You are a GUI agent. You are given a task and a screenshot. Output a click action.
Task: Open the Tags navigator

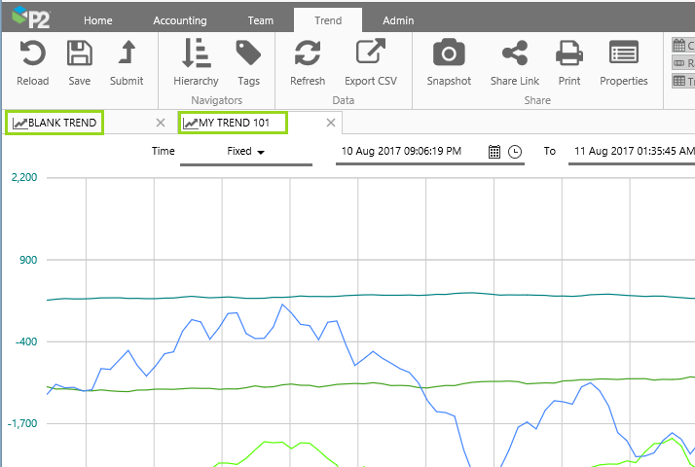(248, 54)
